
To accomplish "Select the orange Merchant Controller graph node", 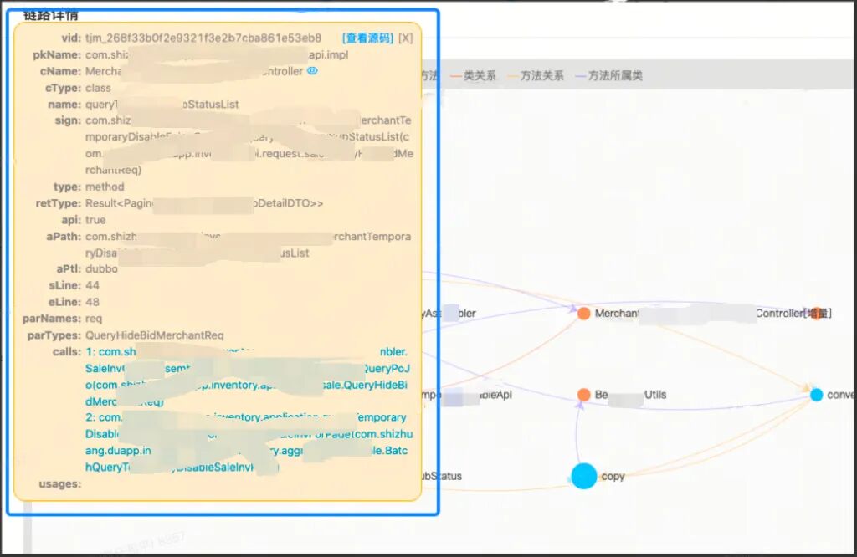I will pos(583,314).
